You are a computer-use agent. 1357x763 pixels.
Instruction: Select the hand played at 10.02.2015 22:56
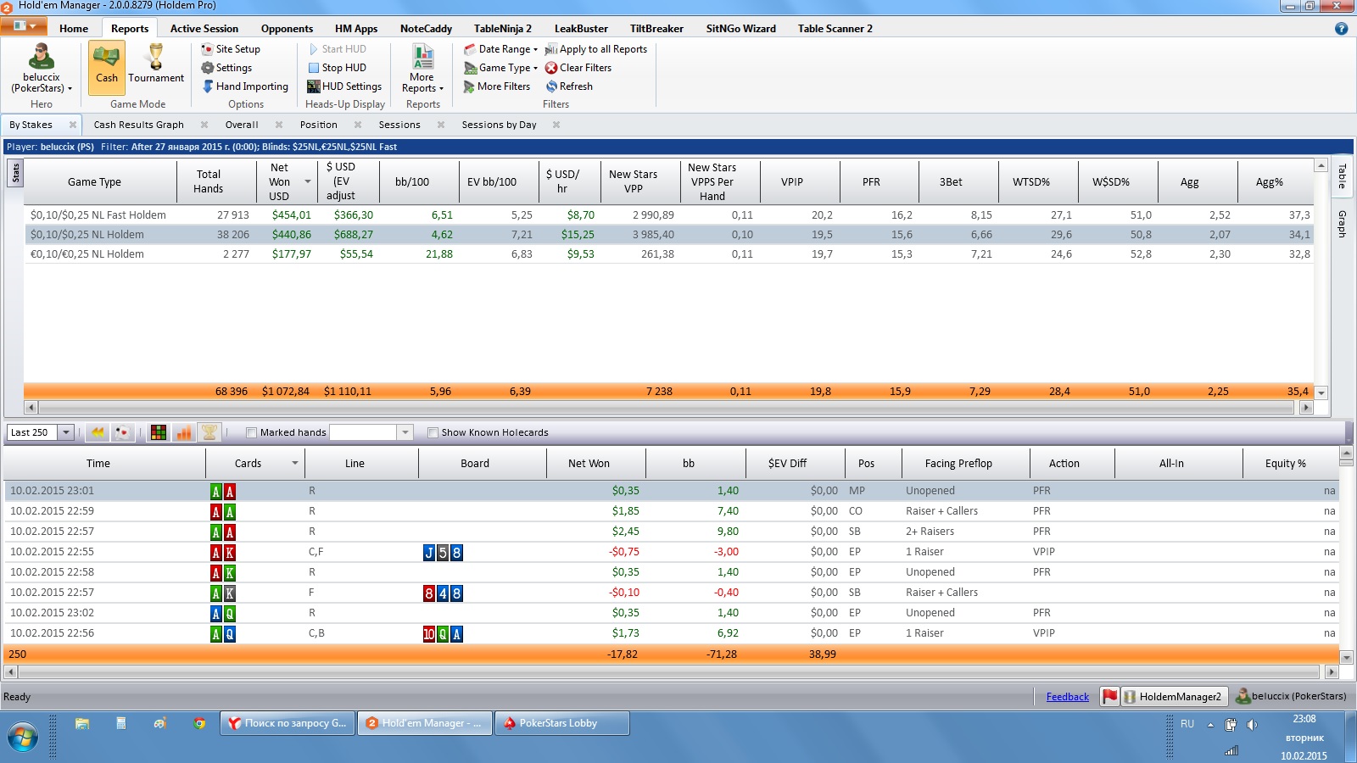coord(672,633)
